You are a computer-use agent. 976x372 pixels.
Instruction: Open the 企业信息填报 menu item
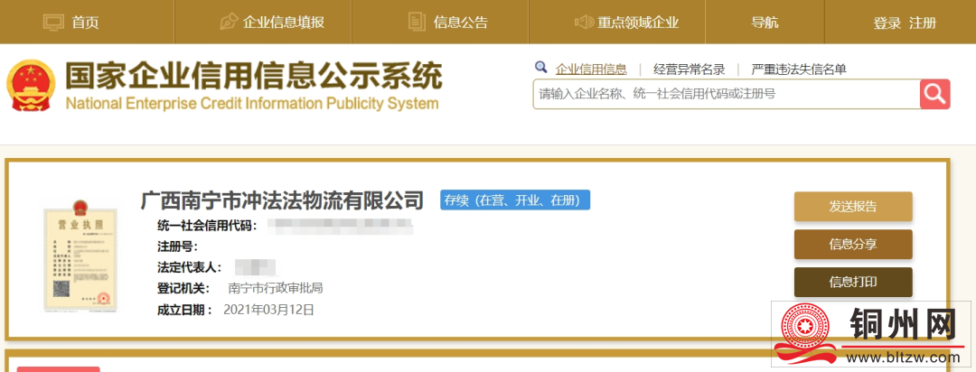[x=284, y=23]
